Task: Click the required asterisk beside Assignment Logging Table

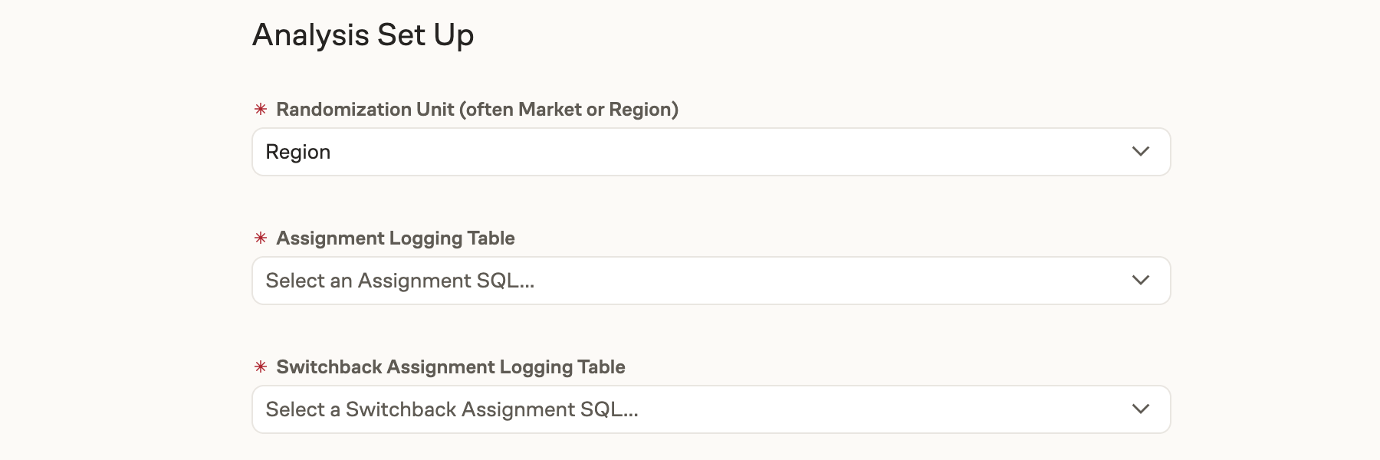Action: click(261, 238)
